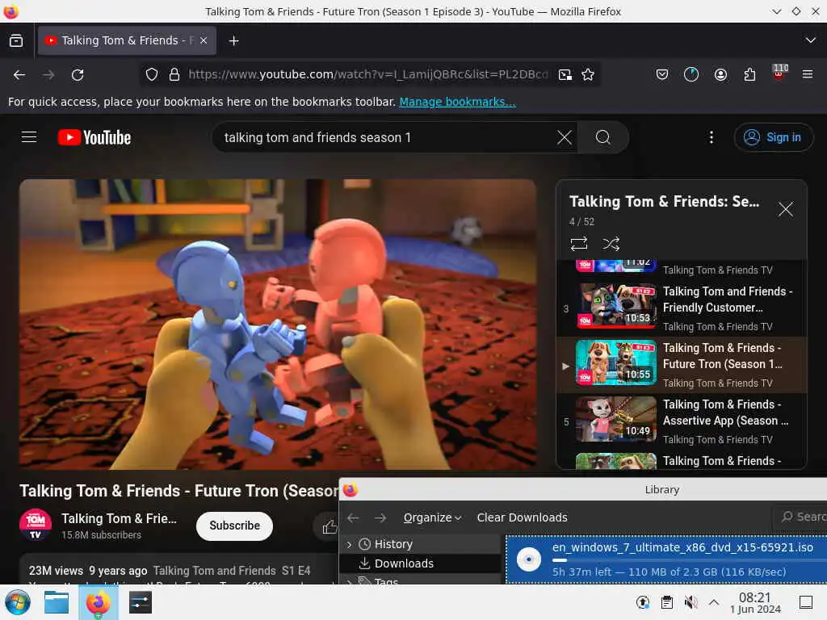The image size is (827, 620).
Task: Open Talking Tom & Frie... channel name
Action: (120, 519)
